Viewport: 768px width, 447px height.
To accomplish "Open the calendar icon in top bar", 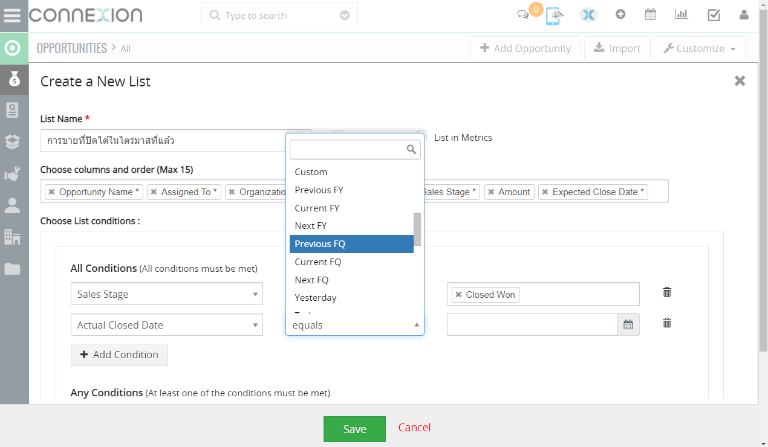I will (x=651, y=14).
